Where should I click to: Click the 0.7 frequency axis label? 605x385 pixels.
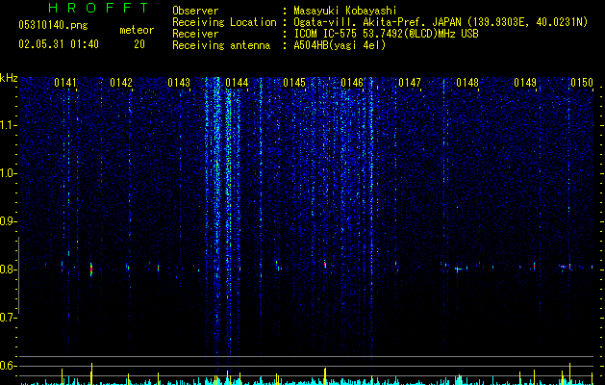[x=8, y=318]
